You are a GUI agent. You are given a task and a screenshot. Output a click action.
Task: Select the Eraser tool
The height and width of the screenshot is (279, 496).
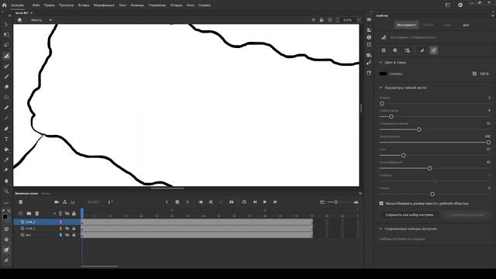[6, 87]
